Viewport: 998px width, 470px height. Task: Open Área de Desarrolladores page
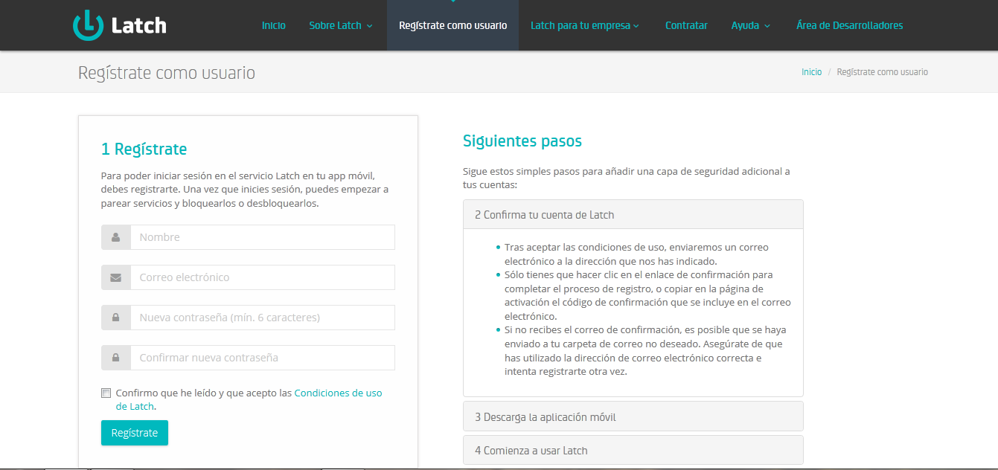[x=849, y=25]
